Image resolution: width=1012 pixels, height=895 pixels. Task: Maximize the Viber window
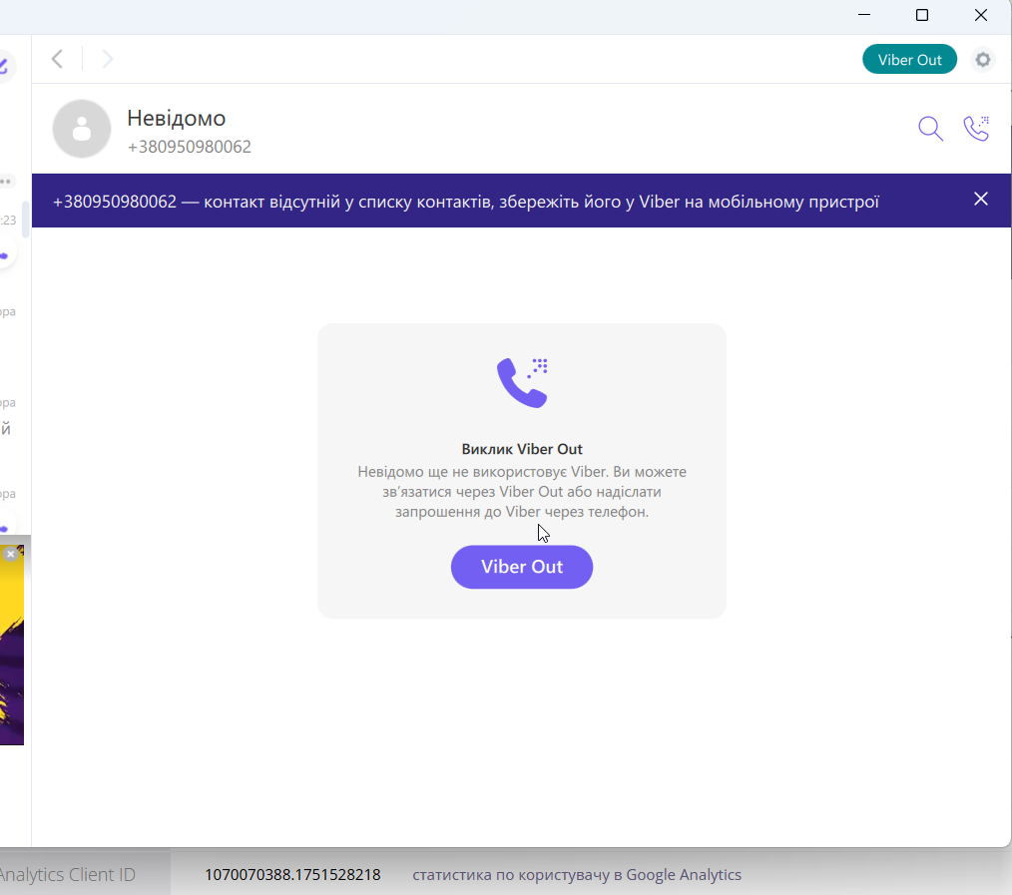(x=921, y=15)
